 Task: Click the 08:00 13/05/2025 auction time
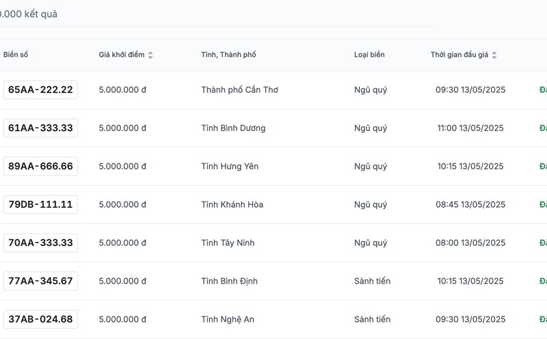pyautogui.click(x=470, y=243)
